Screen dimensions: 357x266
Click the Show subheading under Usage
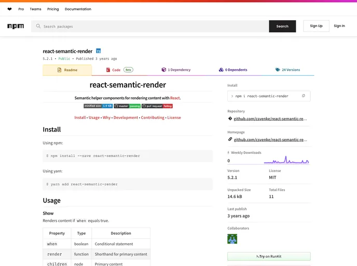(x=48, y=214)
